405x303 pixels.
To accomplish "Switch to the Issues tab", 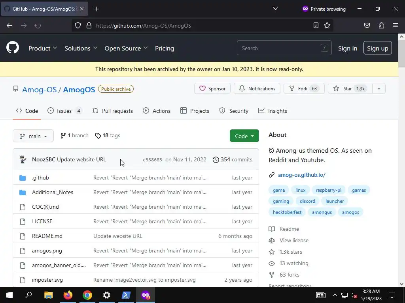I will [x=64, y=111].
